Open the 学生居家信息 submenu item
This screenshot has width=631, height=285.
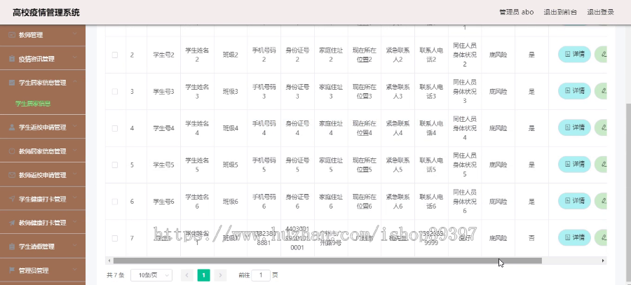(33, 104)
